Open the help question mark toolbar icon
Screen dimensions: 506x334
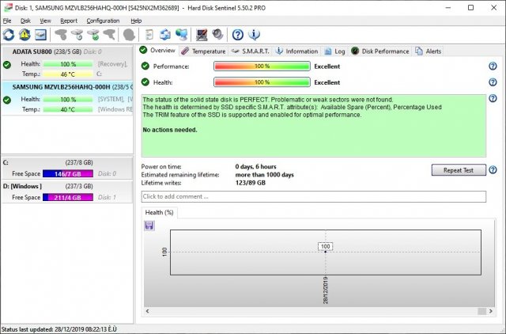[237, 35]
